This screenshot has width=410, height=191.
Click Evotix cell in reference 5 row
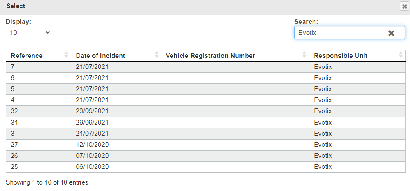[323, 89]
